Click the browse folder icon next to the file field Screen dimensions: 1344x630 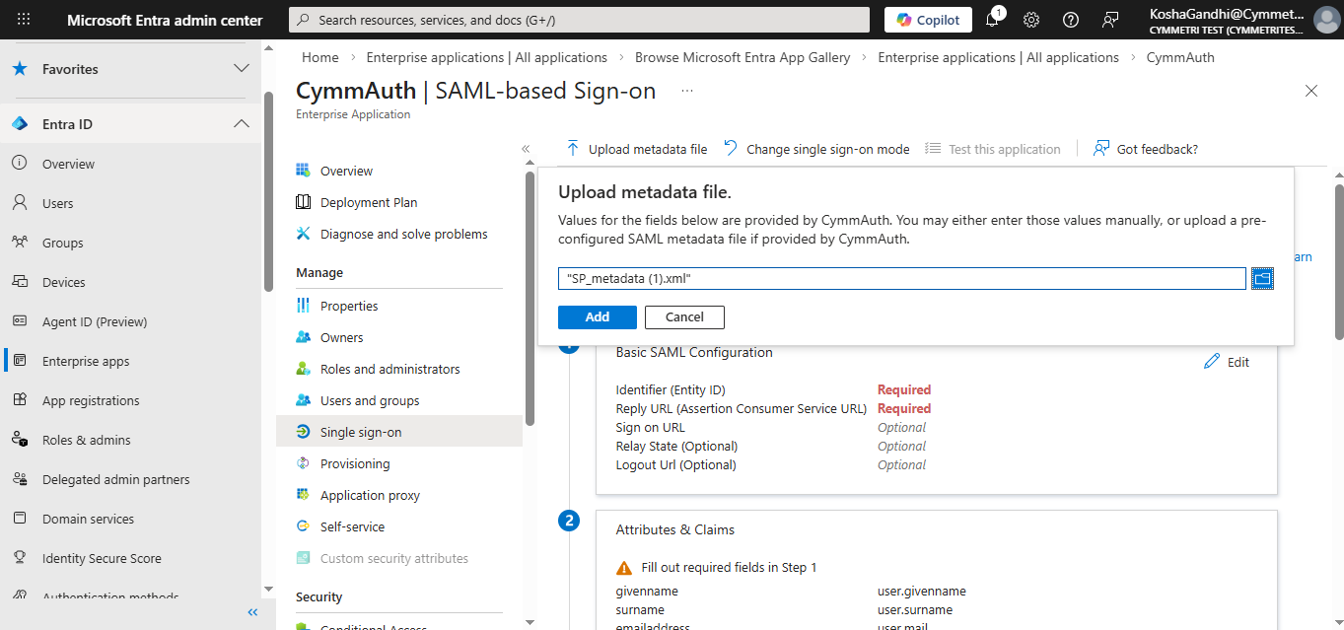(1262, 279)
